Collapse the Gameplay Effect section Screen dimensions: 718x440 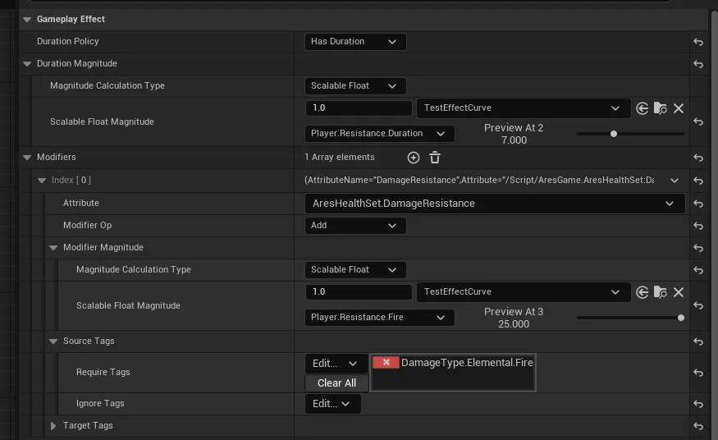(27, 19)
